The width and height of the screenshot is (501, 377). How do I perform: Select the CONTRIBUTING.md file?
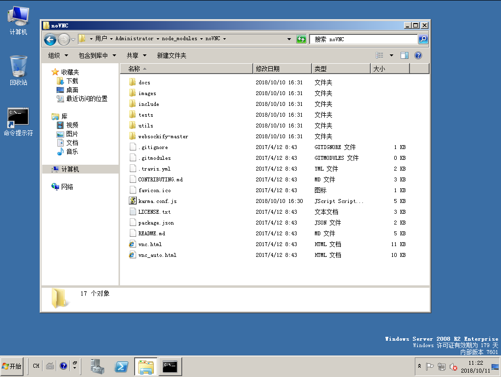[x=161, y=179]
